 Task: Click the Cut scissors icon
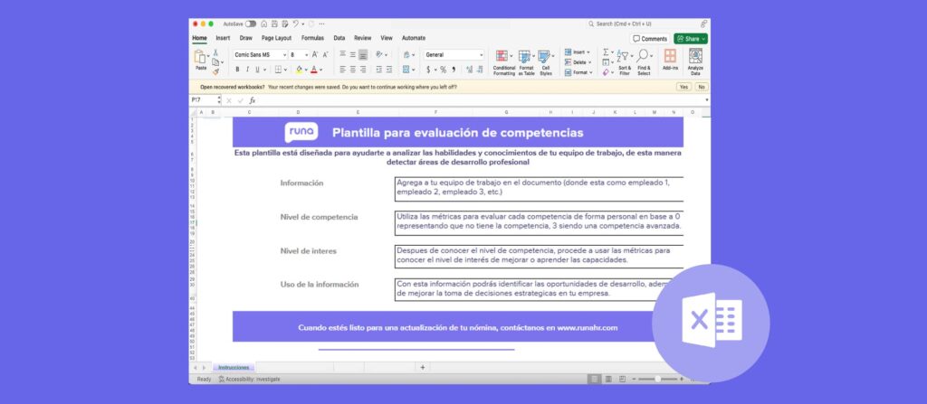pyautogui.click(x=215, y=53)
